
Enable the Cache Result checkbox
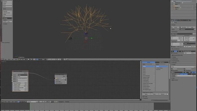pyautogui.click(x=184, y=71)
